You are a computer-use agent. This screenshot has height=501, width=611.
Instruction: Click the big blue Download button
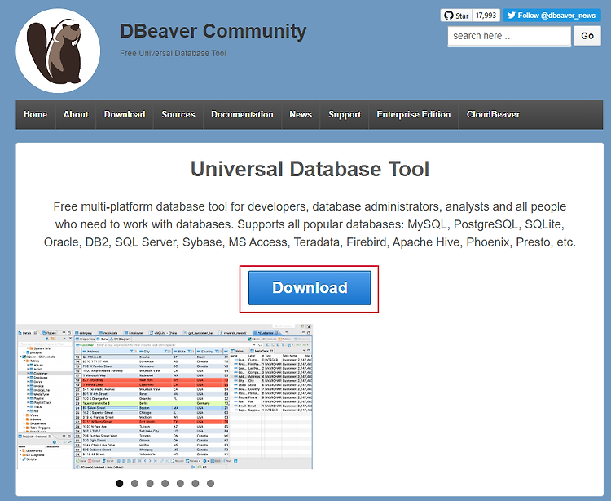click(310, 288)
